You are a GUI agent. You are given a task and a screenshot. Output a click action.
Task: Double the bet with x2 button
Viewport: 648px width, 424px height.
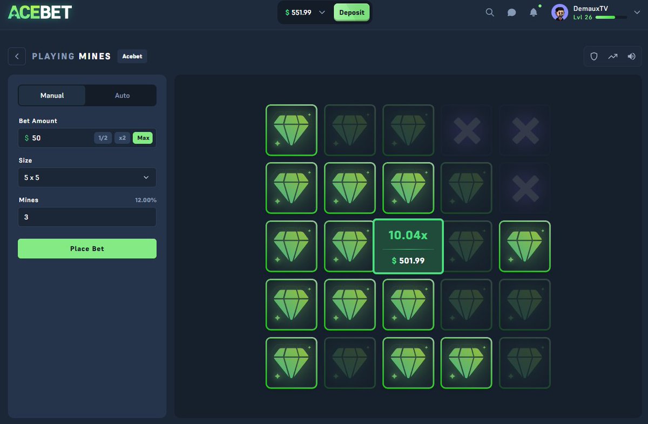(x=123, y=138)
